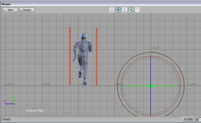Click the Producer Right camera label

(x=35, y=111)
